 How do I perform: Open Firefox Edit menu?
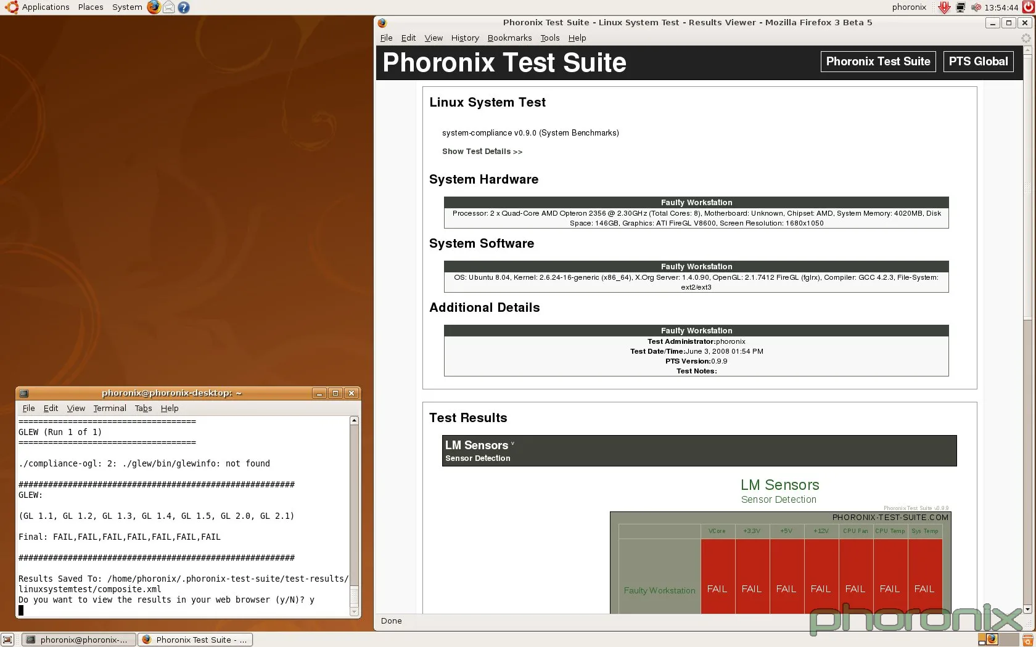[x=408, y=38]
